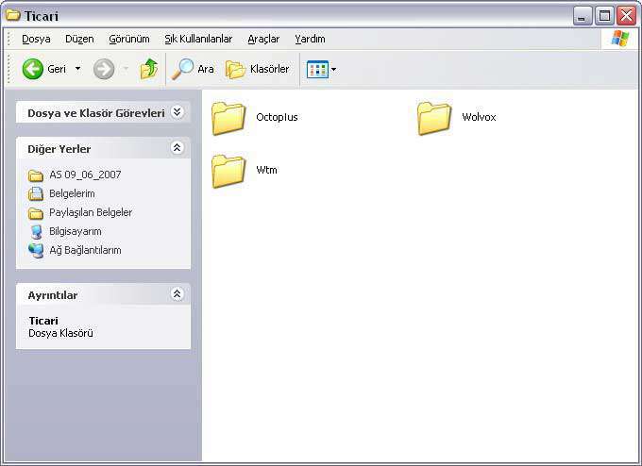The width and height of the screenshot is (642, 466).
Task: Open Bilgisayarım link
Action: tap(75, 231)
